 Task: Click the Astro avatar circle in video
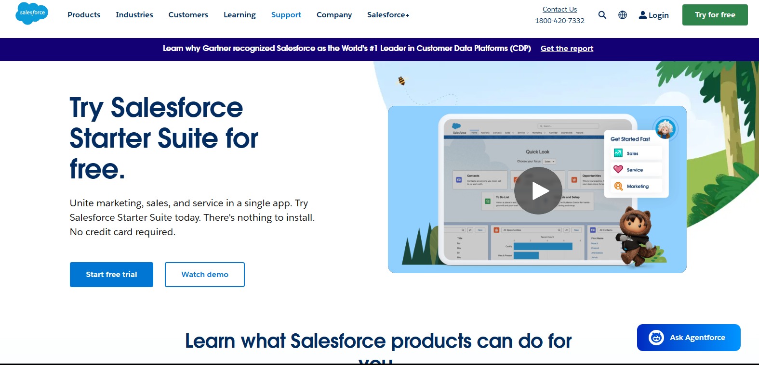[666, 128]
